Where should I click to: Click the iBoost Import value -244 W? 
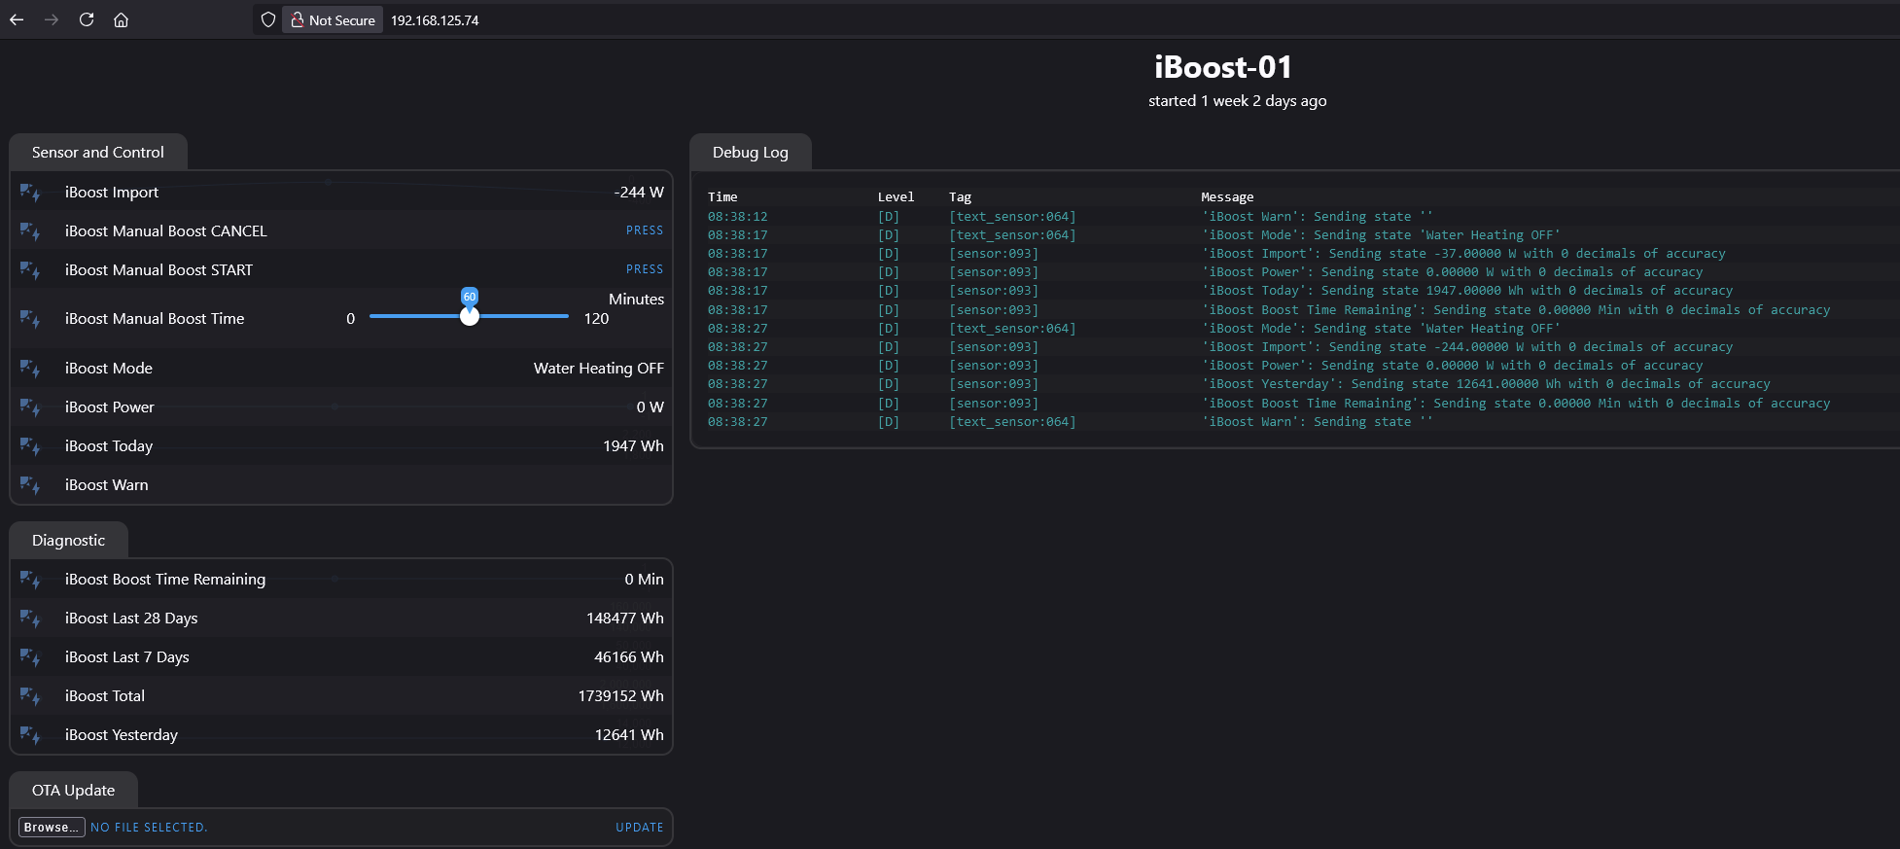click(x=639, y=193)
